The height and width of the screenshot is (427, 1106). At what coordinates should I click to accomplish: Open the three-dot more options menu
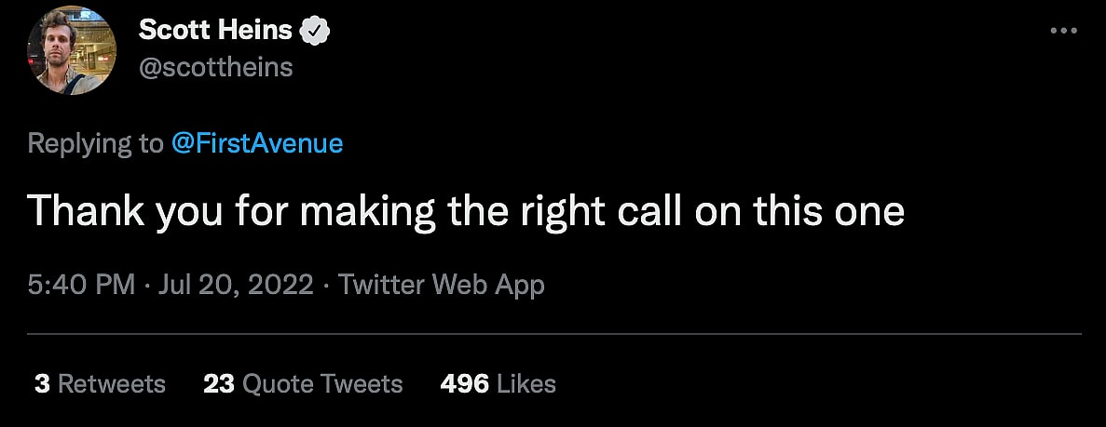click(x=1062, y=31)
